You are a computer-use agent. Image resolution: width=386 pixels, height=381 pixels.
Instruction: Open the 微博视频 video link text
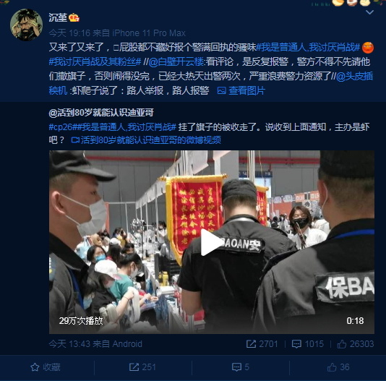click(x=146, y=140)
